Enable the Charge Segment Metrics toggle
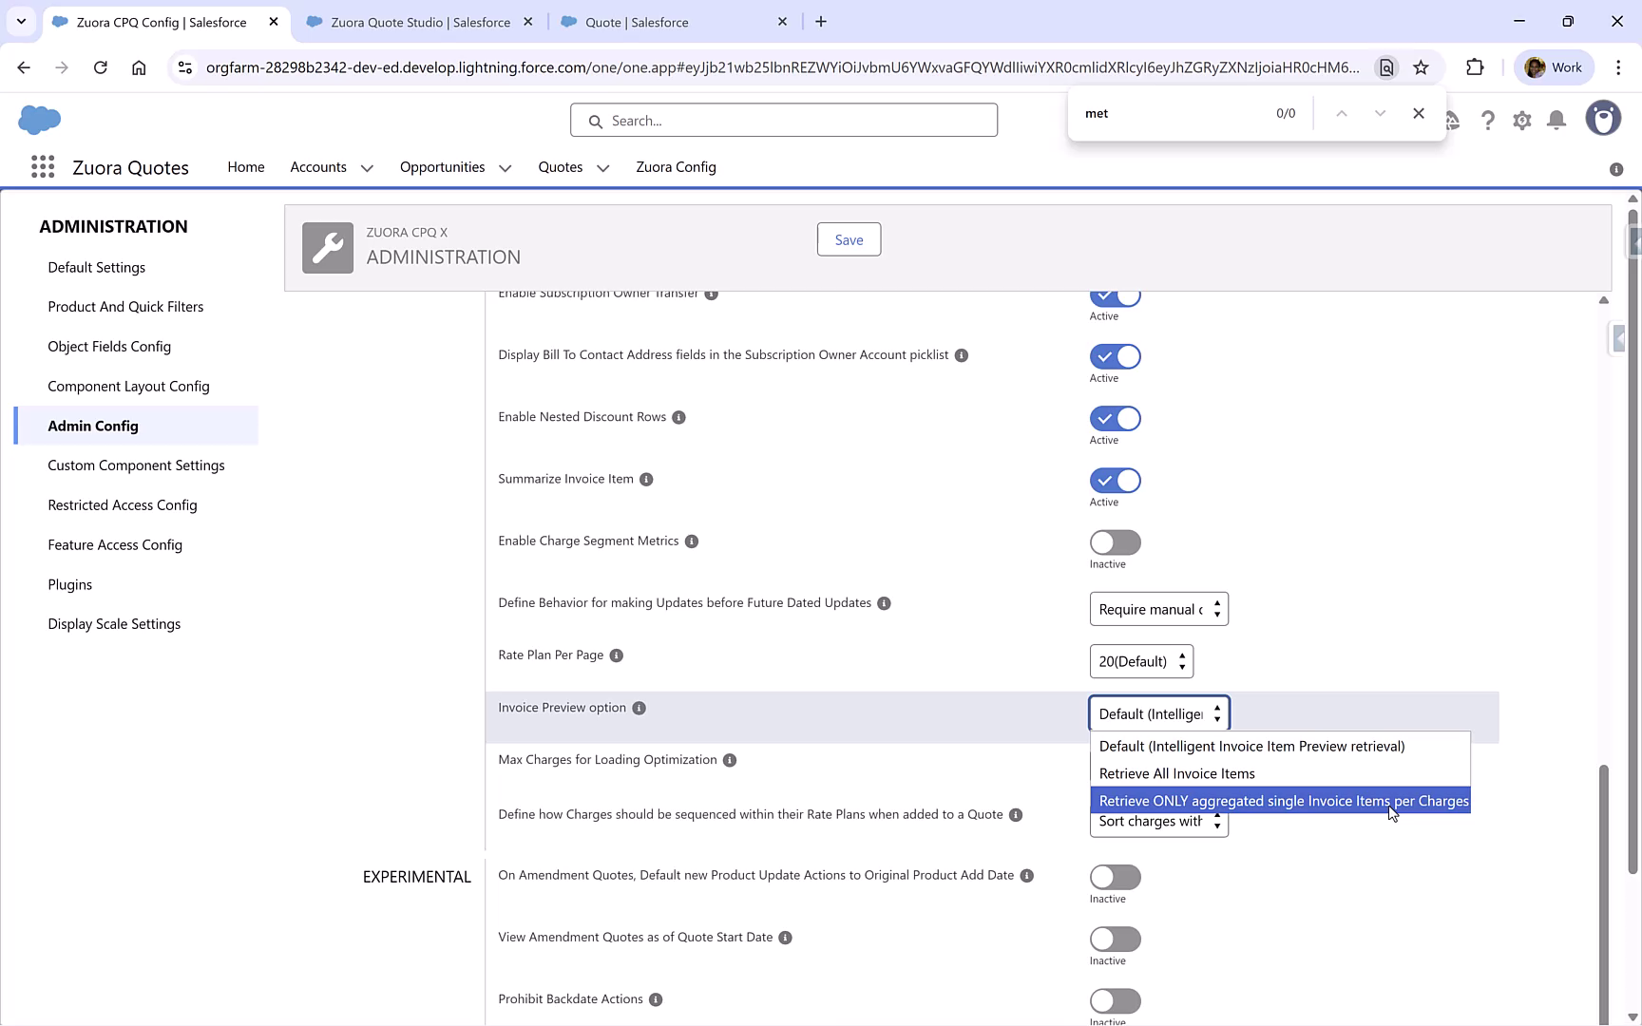 [1115, 542]
